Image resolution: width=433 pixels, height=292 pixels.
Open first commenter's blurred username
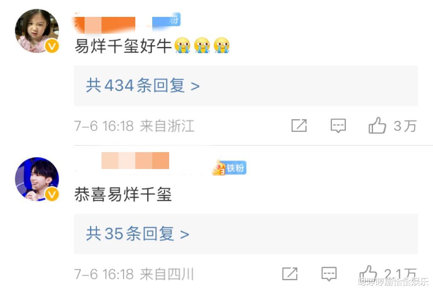(105, 25)
